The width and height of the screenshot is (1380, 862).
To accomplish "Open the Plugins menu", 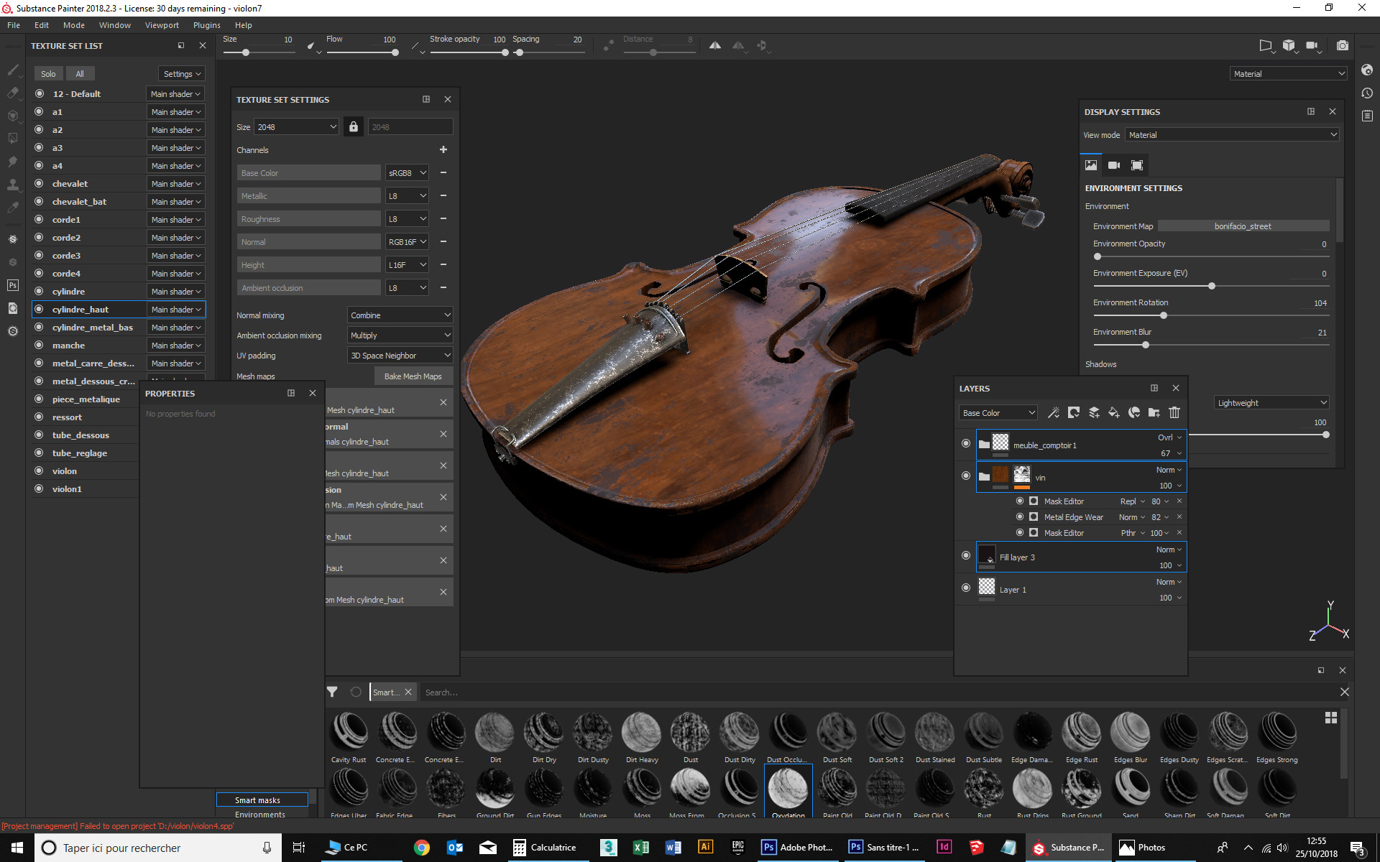I will (x=207, y=24).
